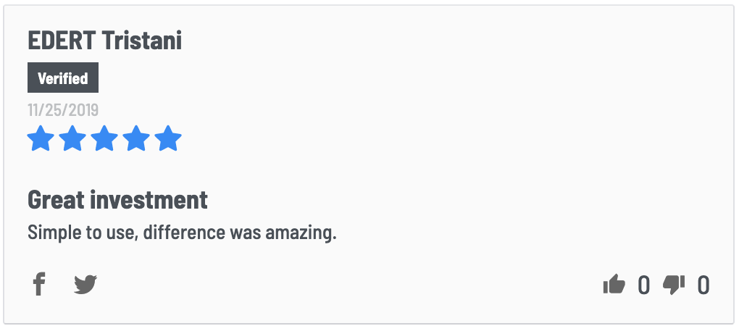Select the fourth blue rating star
The image size is (739, 326).
pyautogui.click(x=136, y=138)
